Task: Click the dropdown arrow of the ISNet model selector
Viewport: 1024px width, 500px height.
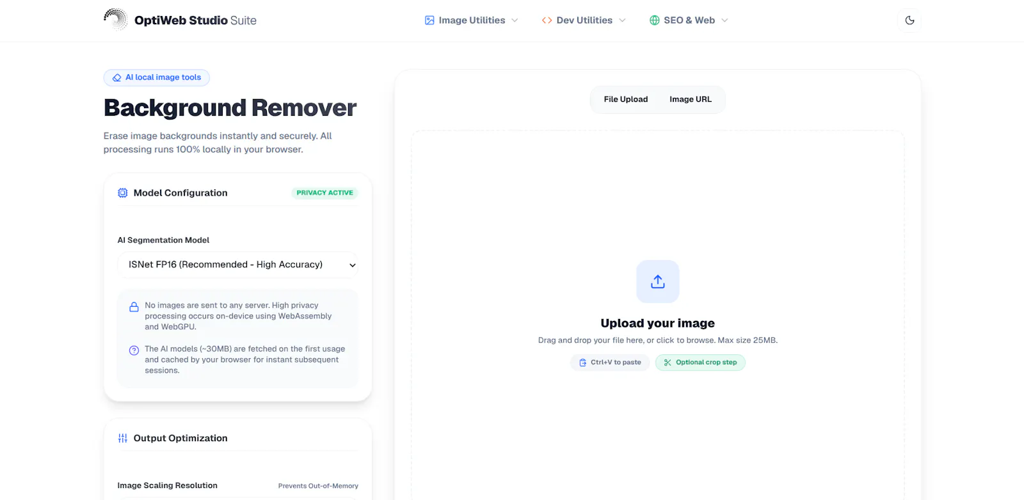Action: [352, 265]
